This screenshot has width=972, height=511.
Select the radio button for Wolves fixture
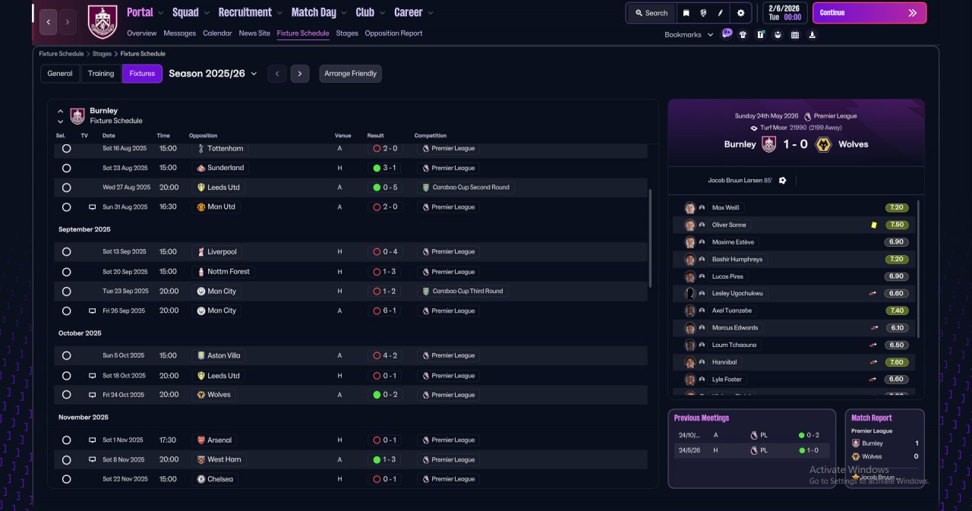click(x=66, y=395)
